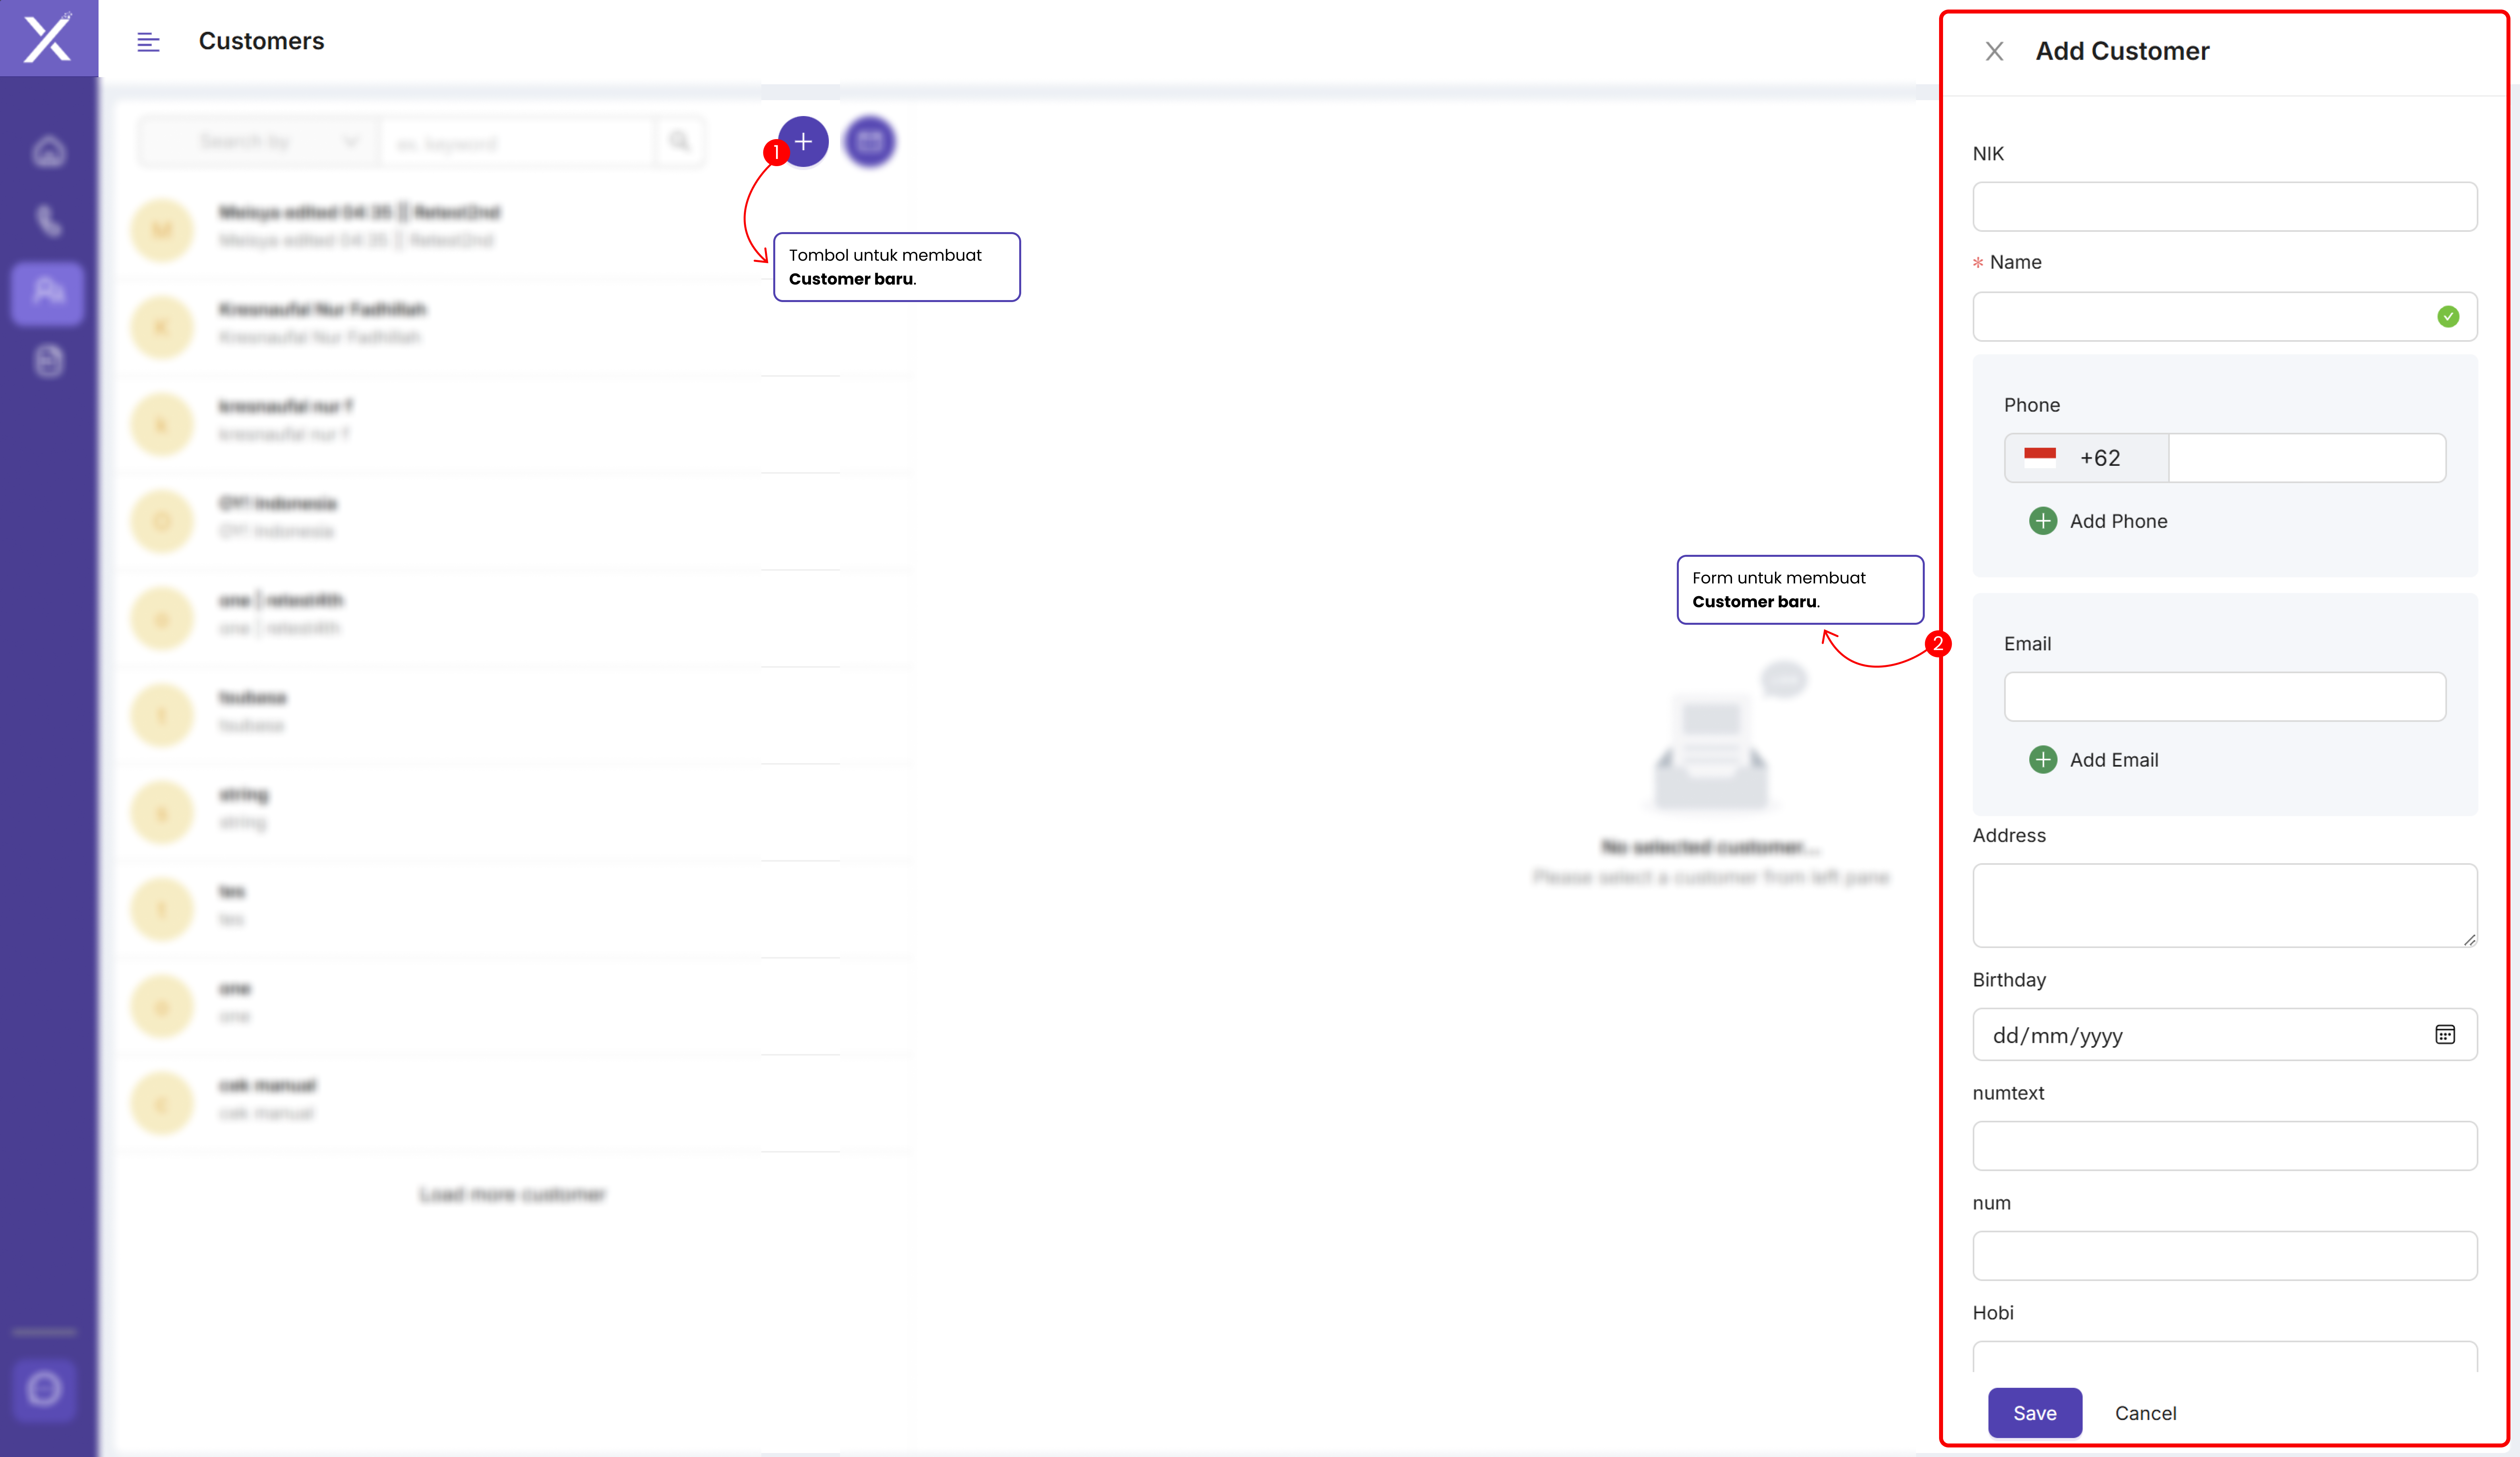Click the green Add Phone plus icon
The height and width of the screenshot is (1457, 2520).
[2043, 521]
